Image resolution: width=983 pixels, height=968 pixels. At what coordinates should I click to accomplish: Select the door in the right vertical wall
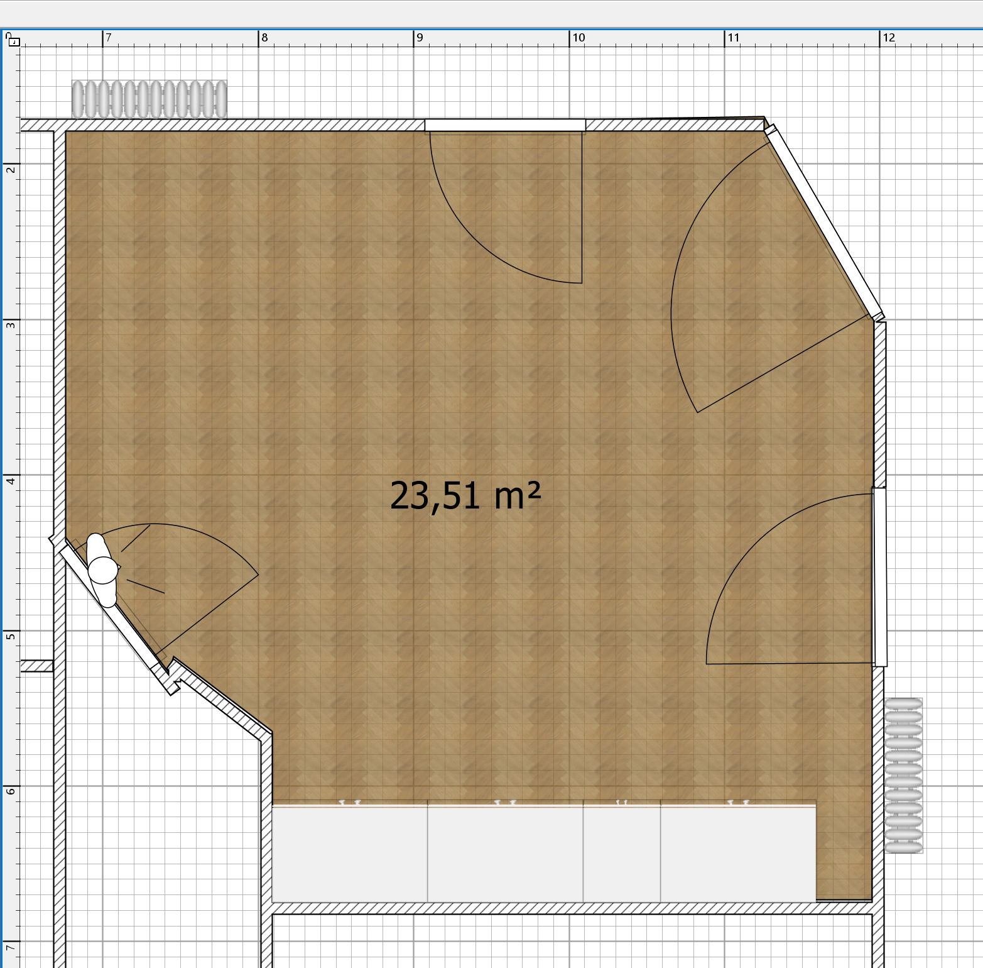click(x=880, y=576)
